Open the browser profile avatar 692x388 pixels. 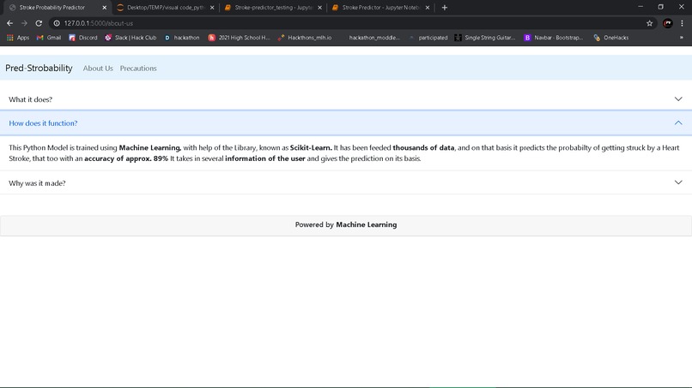click(668, 23)
